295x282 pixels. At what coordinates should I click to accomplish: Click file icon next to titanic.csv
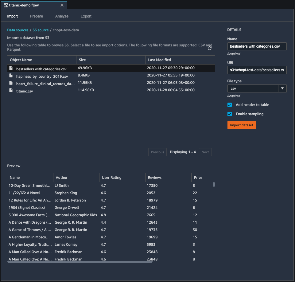pyautogui.click(x=11, y=90)
